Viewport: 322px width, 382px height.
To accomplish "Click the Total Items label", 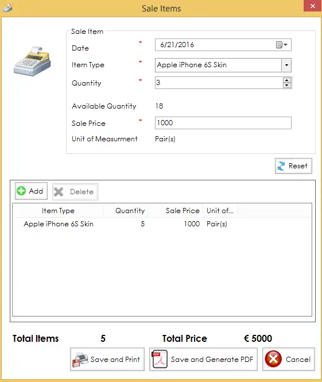I will 36,338.
